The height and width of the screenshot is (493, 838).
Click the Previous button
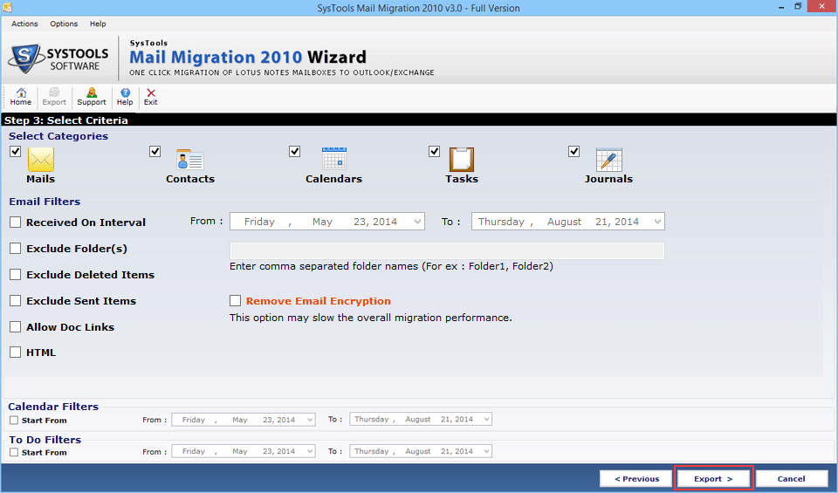tap(636, 478)
